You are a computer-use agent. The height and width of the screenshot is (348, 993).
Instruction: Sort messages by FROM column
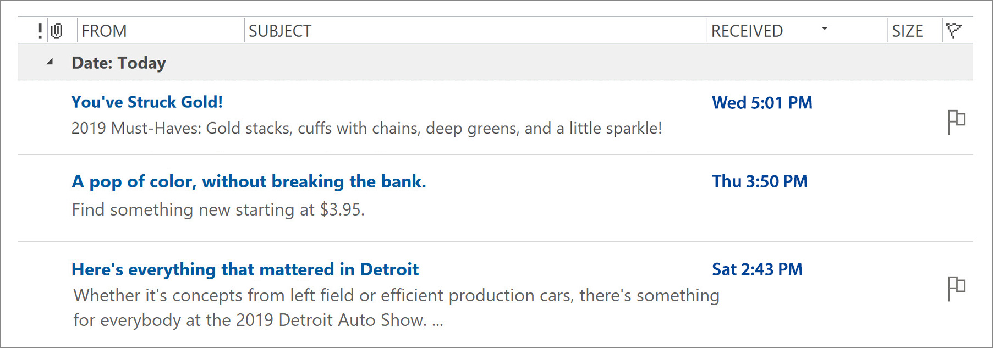tap(105, 31)
